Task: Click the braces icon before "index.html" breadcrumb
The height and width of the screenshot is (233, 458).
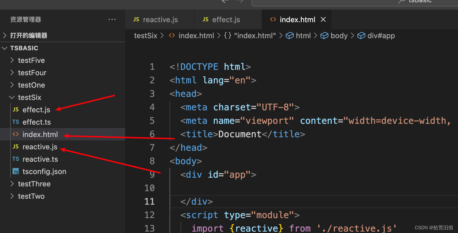Action: tap(228, 36)
